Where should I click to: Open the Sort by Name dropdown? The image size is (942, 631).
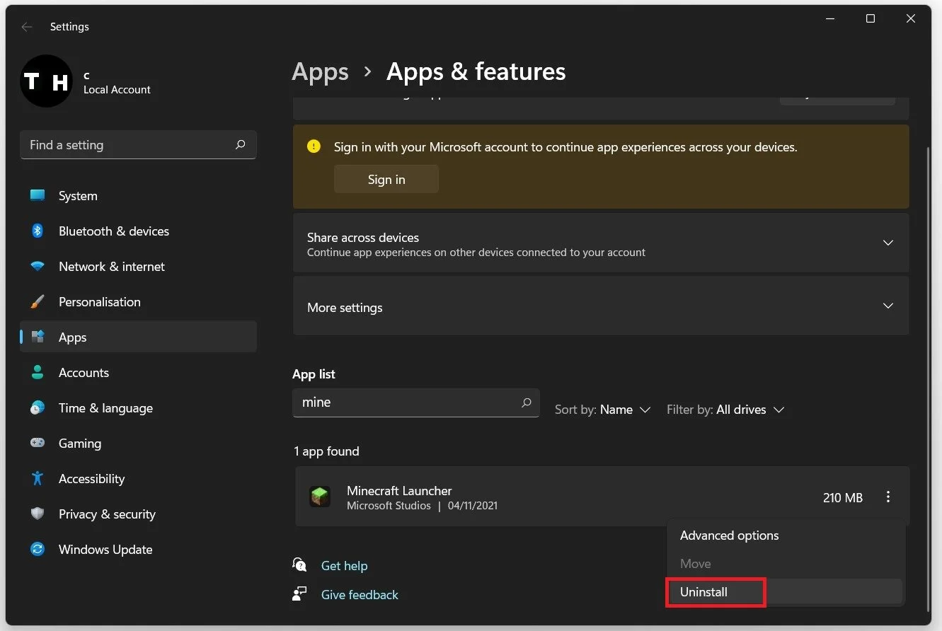click(x=603, y=410)
